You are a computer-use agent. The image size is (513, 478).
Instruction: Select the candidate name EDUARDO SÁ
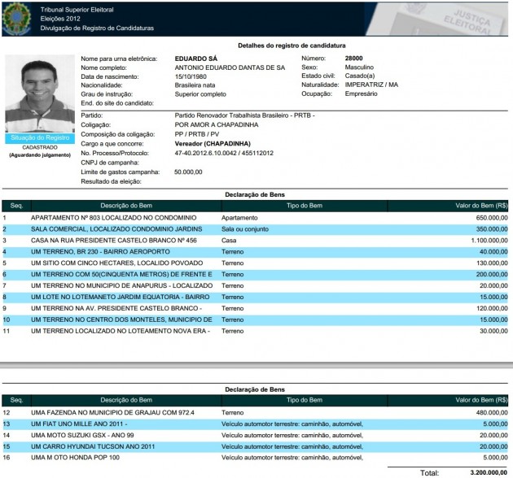[195, 59]
